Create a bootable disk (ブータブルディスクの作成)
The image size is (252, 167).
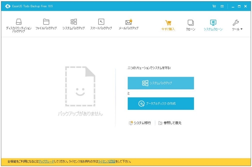161,104
